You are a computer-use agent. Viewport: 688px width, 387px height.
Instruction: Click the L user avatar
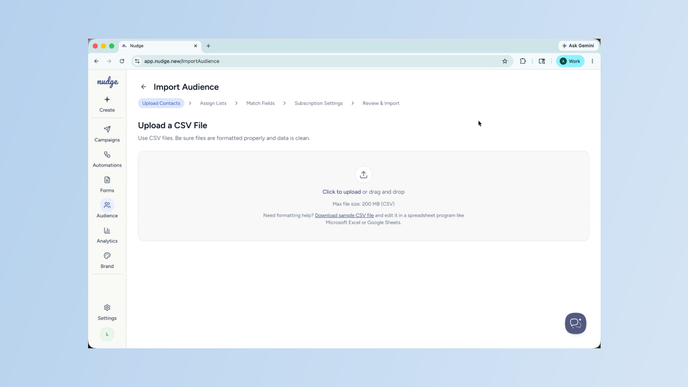(x=107, y=334)
